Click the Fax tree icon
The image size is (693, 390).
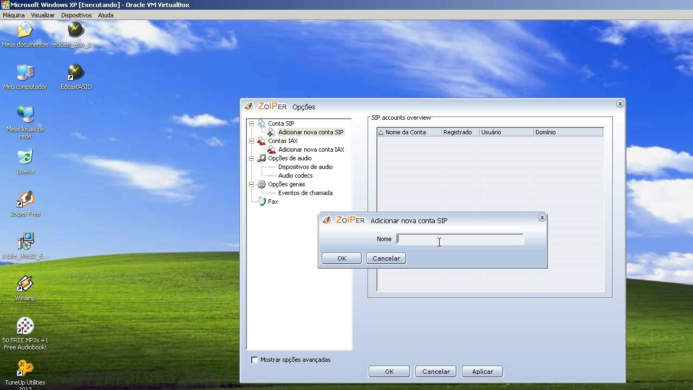(x=261, y=201)
